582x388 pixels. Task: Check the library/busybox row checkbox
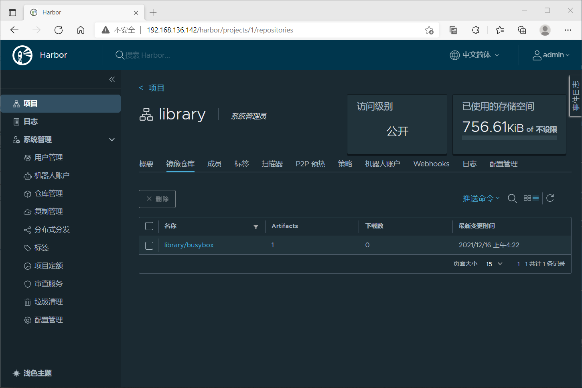point(149,245)
